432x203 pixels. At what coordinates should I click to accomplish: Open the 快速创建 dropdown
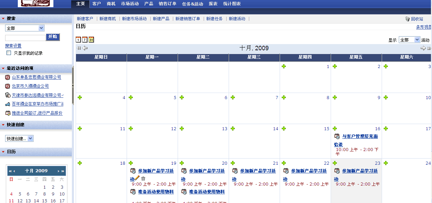click(20, 138)
